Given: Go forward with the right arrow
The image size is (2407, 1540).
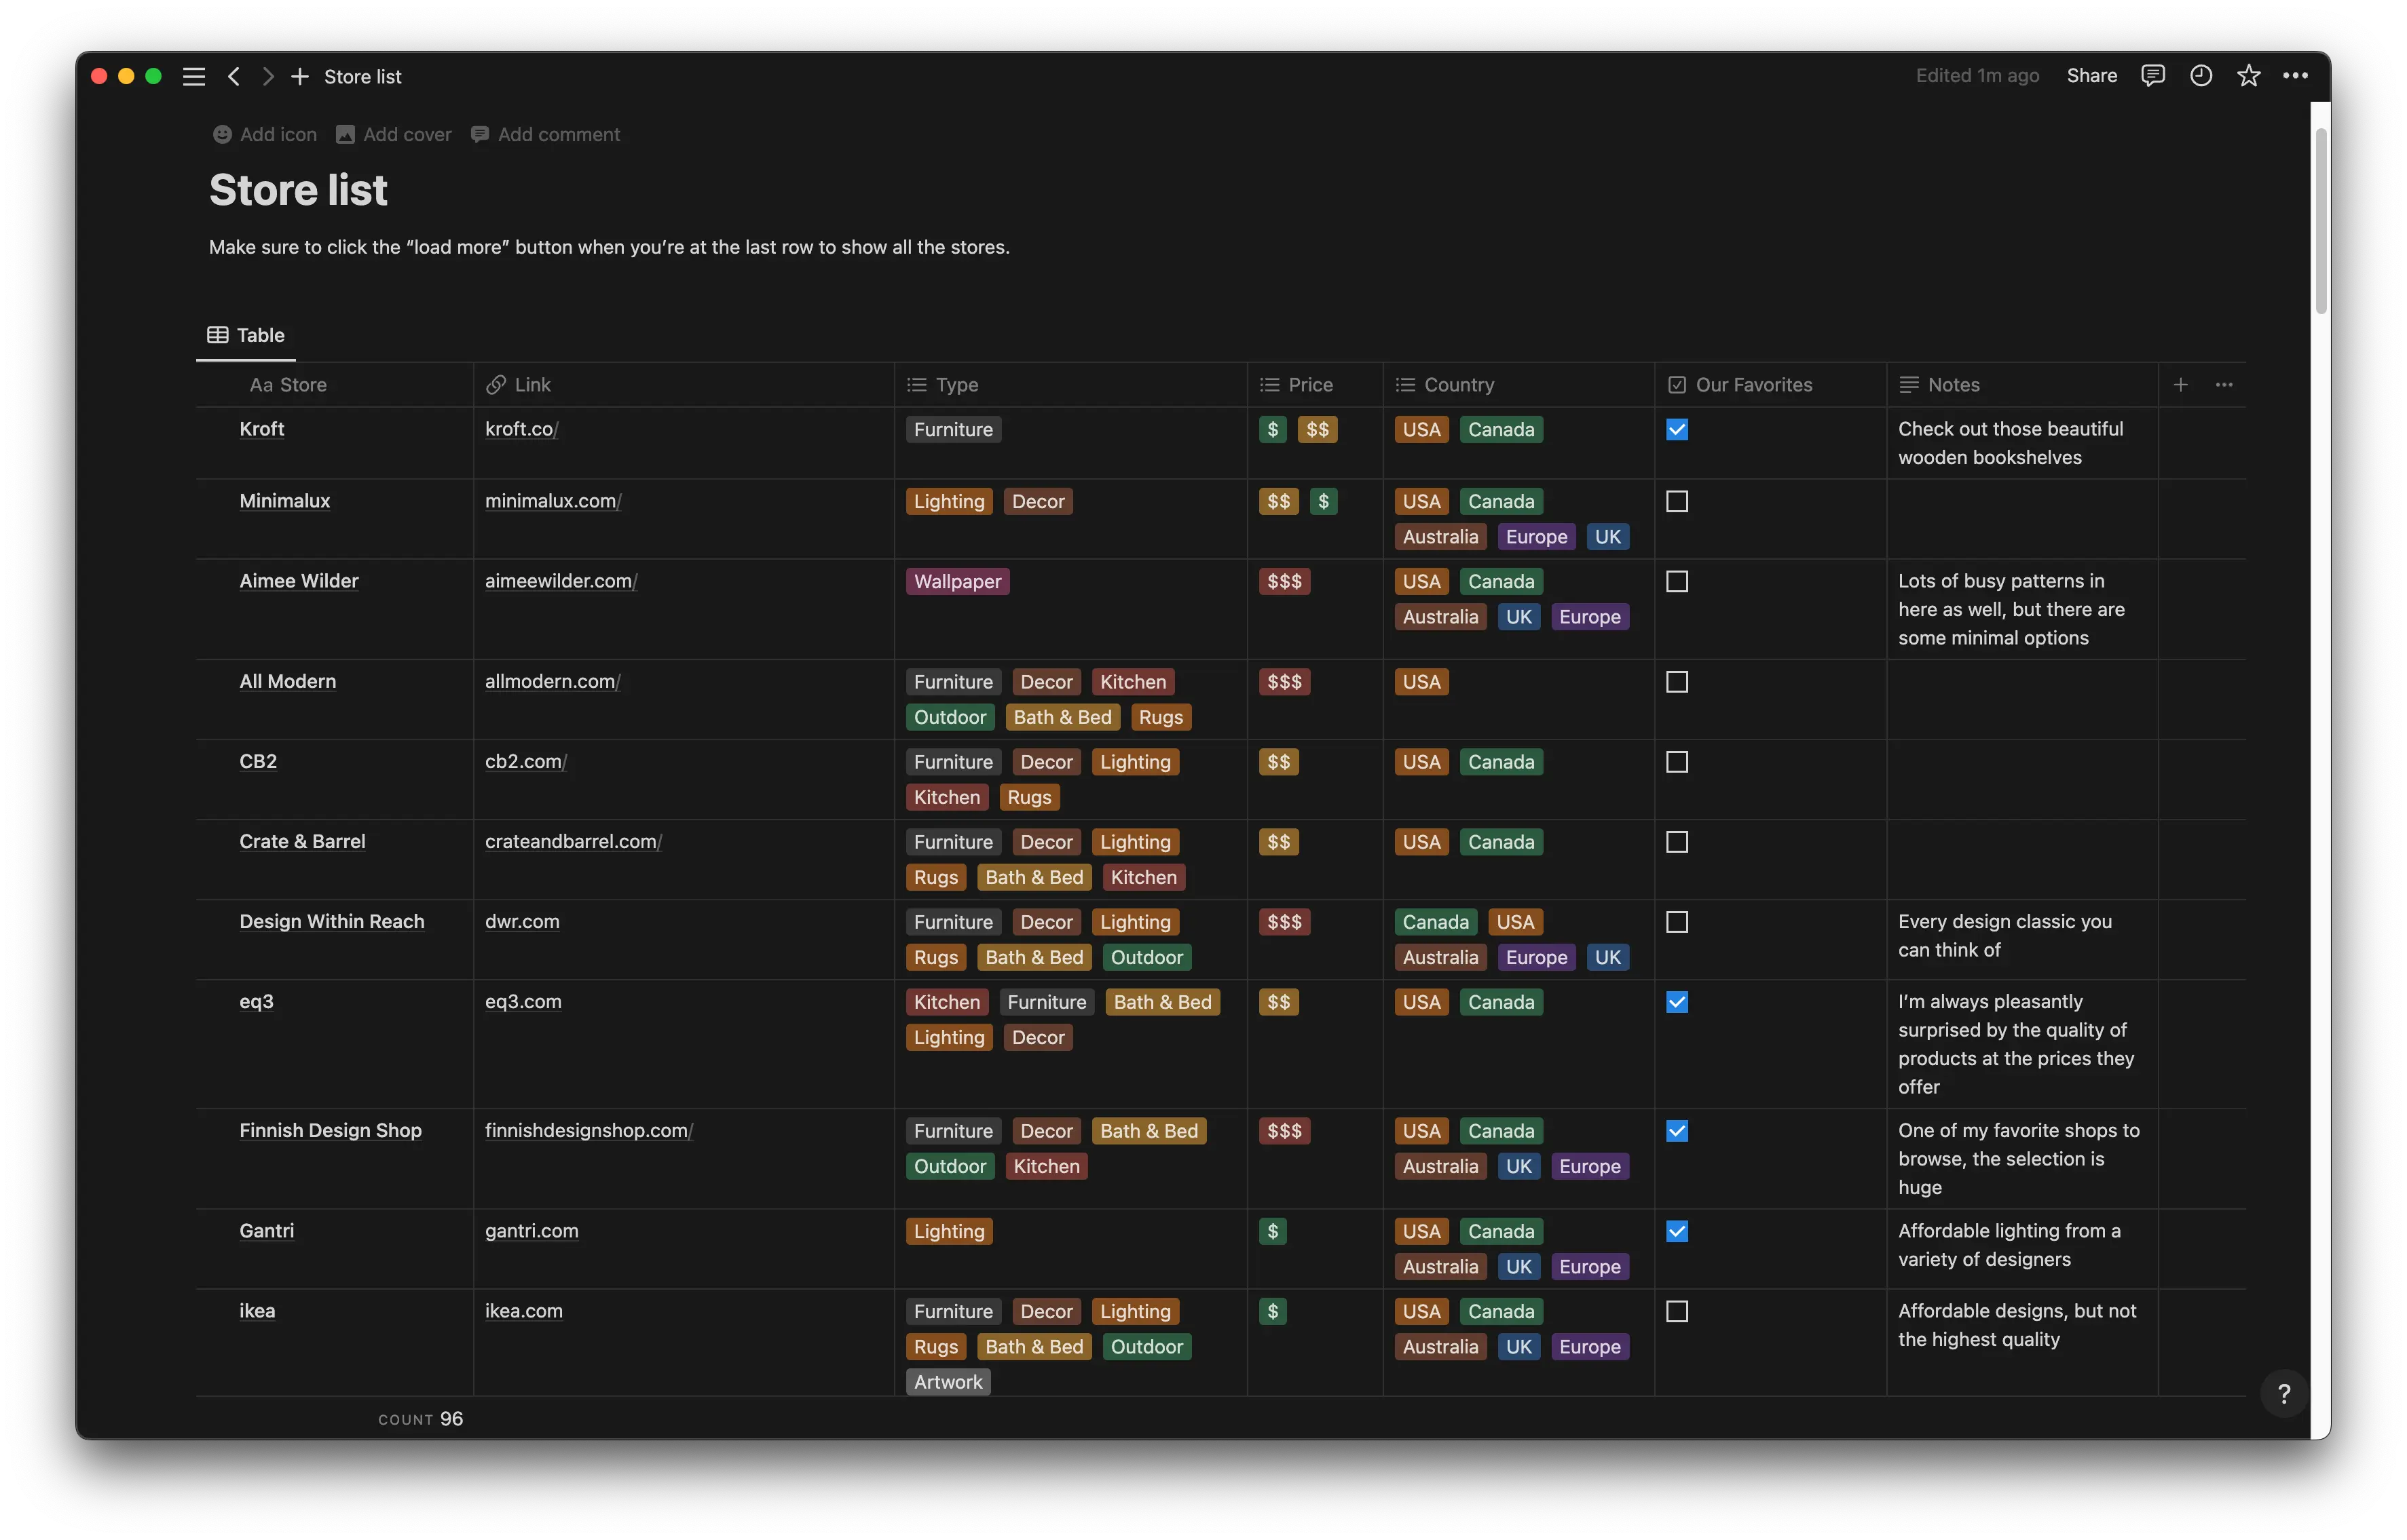Looking at the screenshot, I should click(267, 77).
